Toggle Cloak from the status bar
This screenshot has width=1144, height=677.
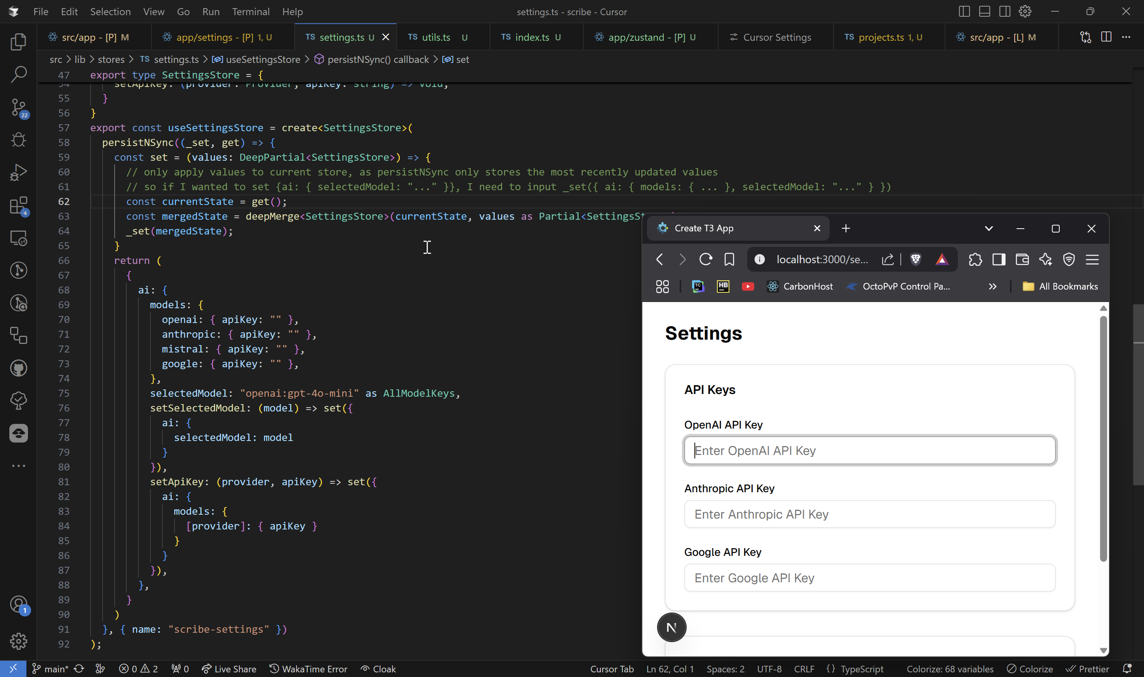click(x=378, y=669)
